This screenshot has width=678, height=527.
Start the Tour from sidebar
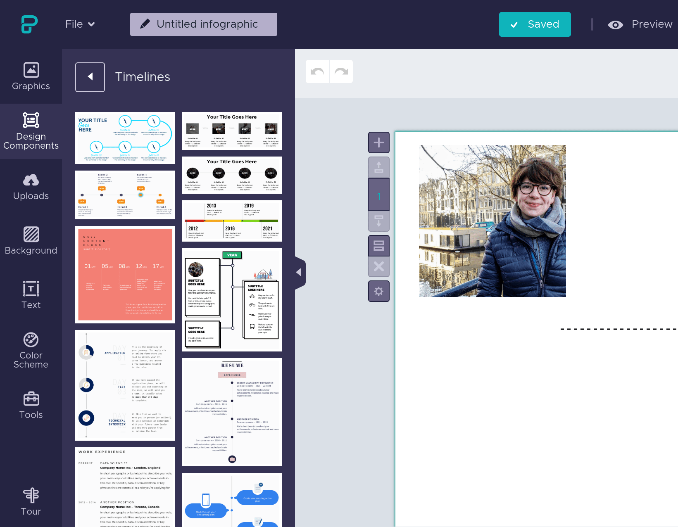pyautogui.click(x=31, y=502)
